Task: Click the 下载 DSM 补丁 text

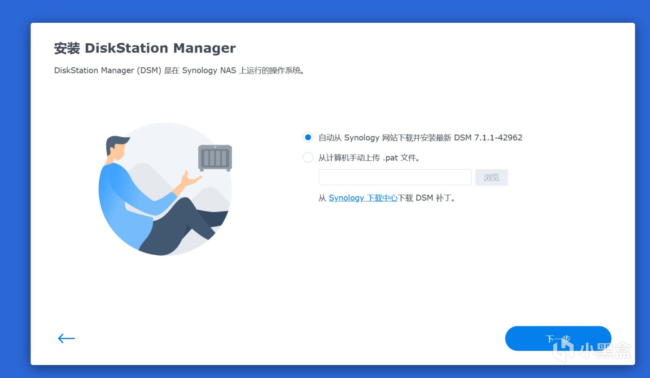Action: point(427,198)
